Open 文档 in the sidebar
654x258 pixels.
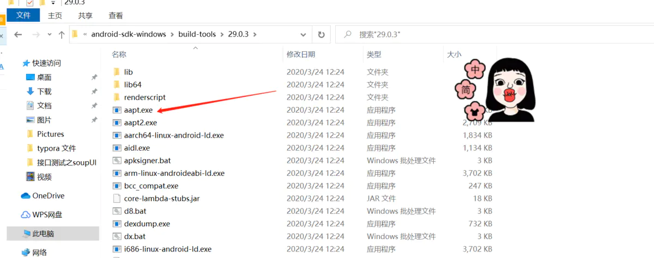pos(45,106)
